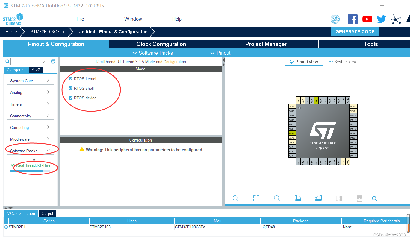
Task: Select pin PB12 on chip
Action: tap(353, 156)
